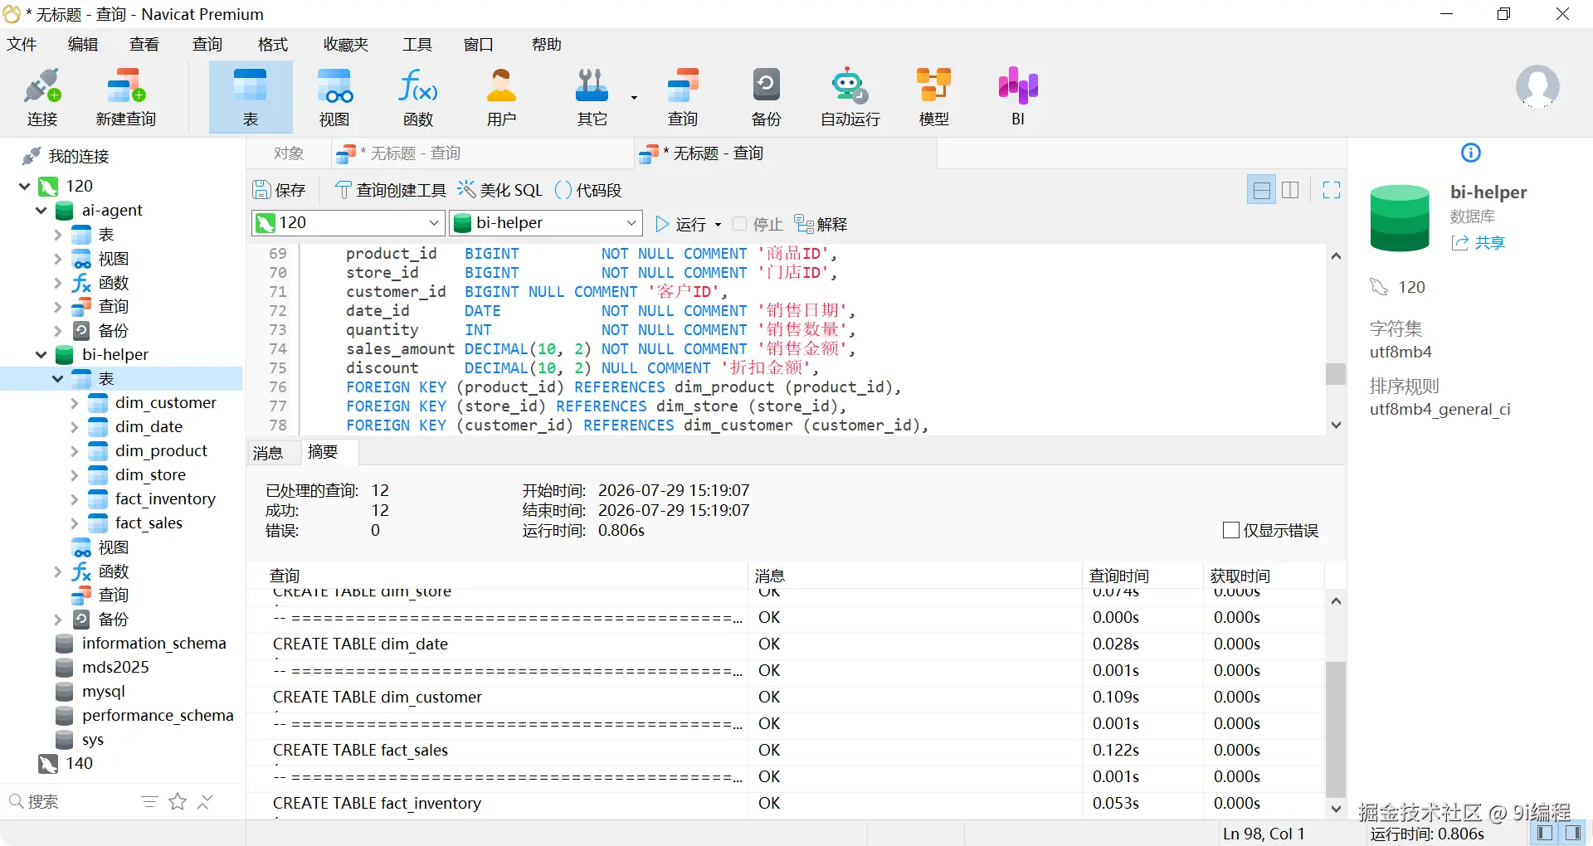
Task: Toggle right pane icon in status bar
Action: [x=1573, y=833]
